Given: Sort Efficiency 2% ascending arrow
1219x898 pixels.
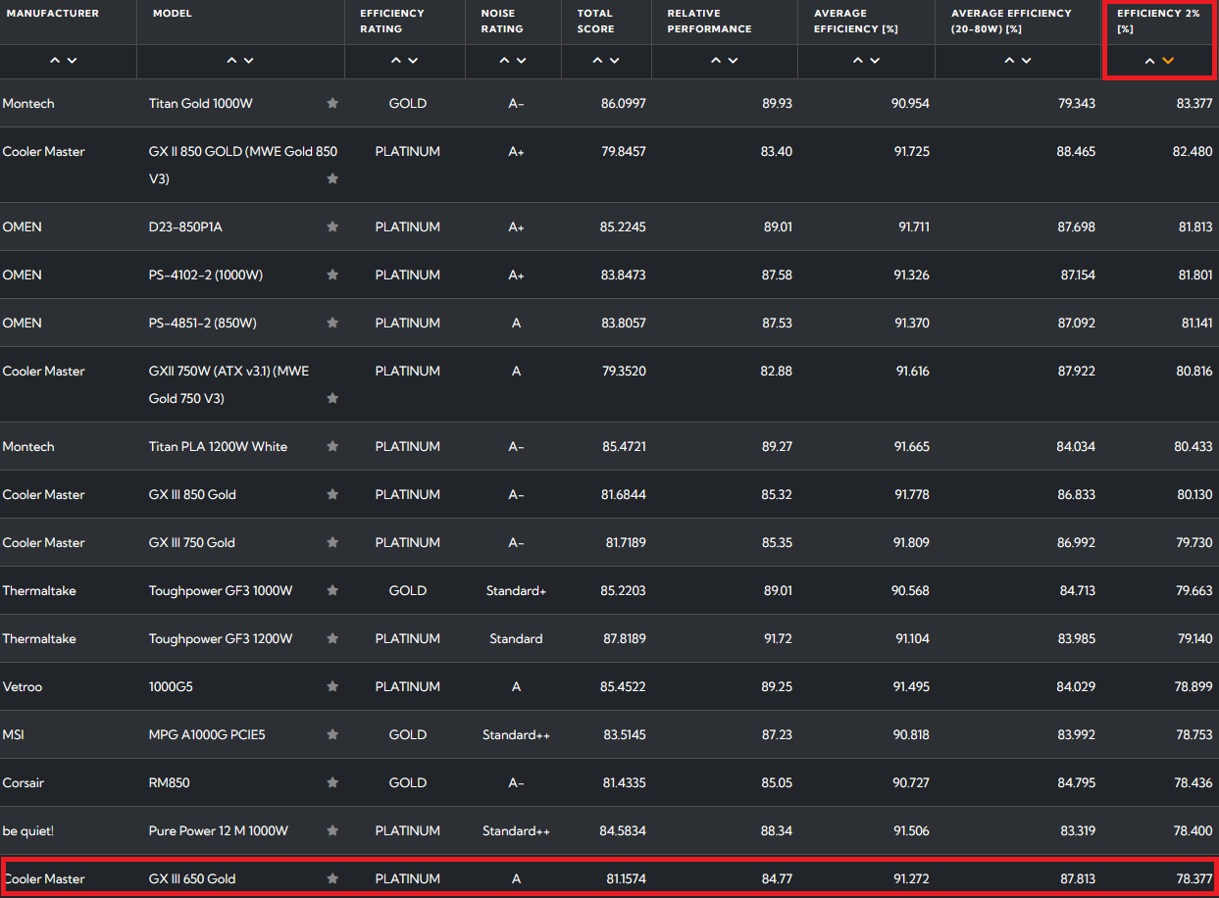Looking at the screenshot, I should click(1150, 61).
